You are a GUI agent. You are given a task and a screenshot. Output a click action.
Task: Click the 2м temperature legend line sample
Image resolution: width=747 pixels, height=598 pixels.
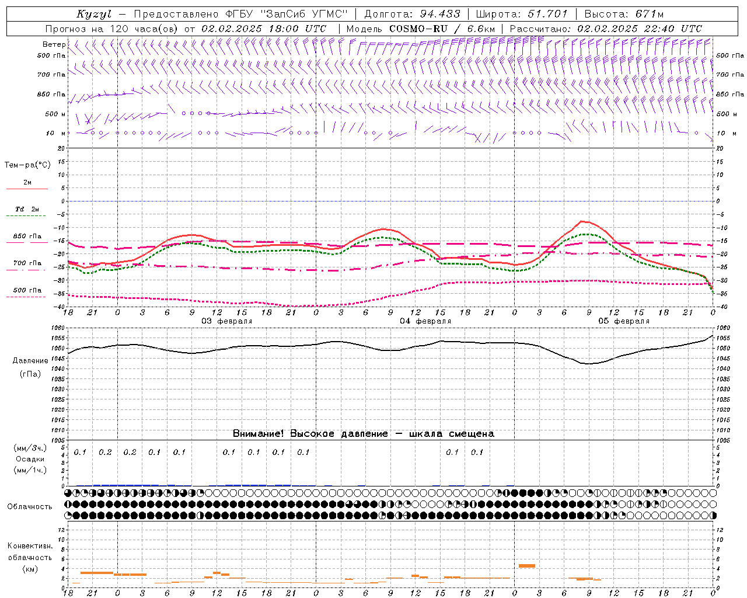tap(27, 189)
